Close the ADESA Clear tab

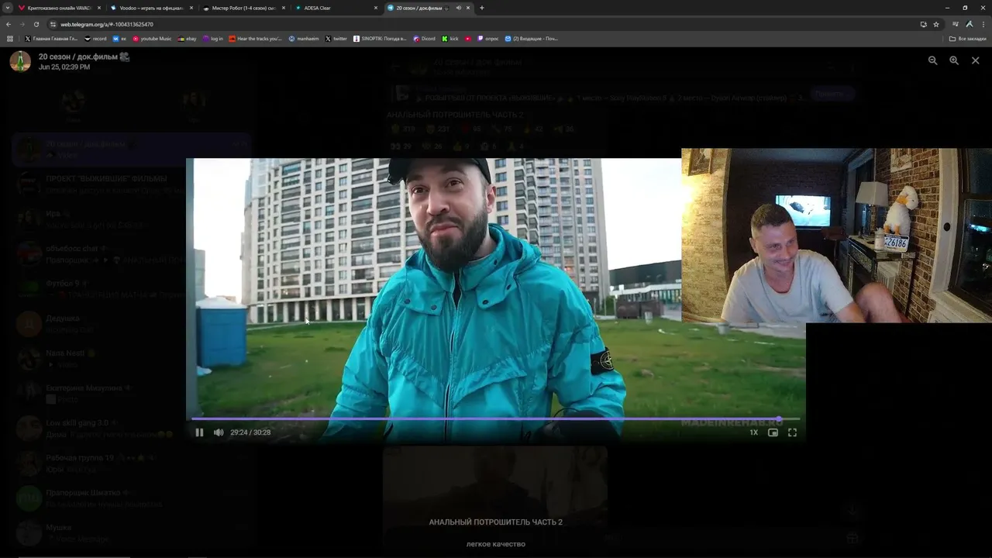point(376,8)
